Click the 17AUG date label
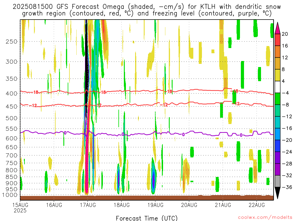 88,205
